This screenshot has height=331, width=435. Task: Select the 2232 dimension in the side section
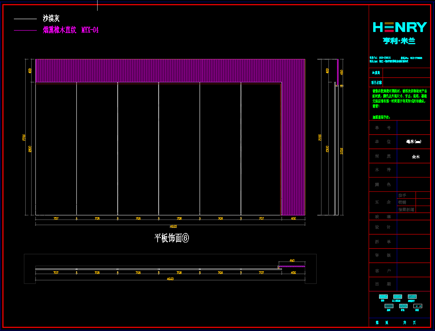(342, 151)
